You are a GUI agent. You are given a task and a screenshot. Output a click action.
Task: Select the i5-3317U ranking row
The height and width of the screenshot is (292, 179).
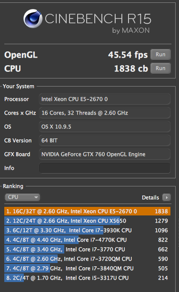87,278
